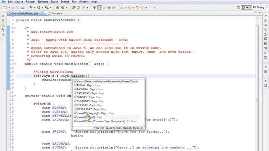
Task: Choose 'valueOf(Class<T> enumType, String name)' proposal
Action: 106,121
